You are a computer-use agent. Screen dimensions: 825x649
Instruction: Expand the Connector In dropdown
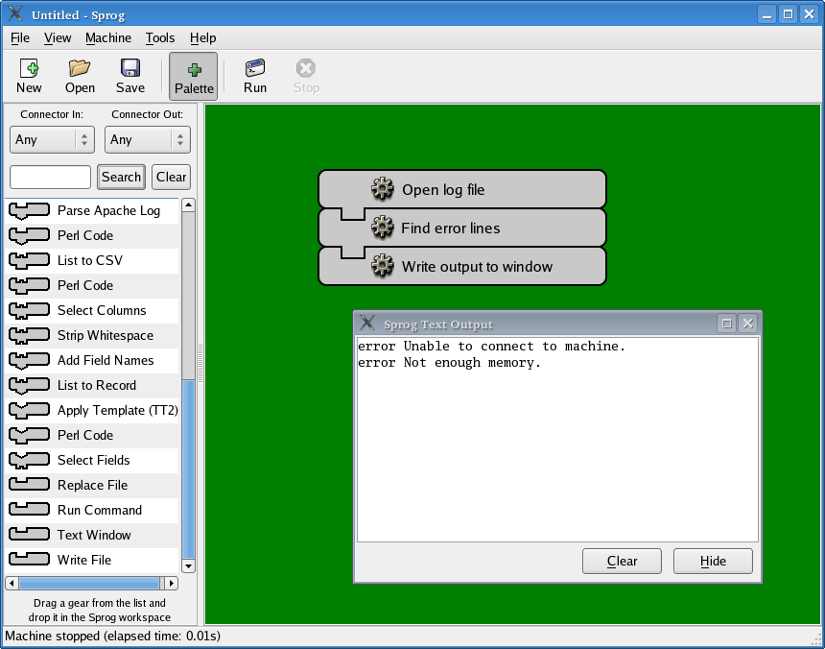(52, 139)
